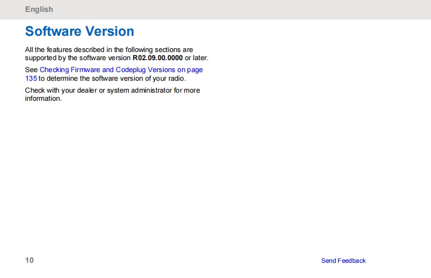Click the page 135 link text

click(x=31, y=78)
